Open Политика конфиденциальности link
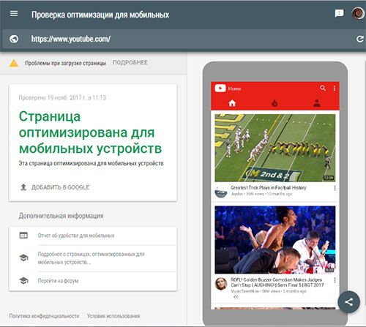366x327 pixels. (44, 316)
